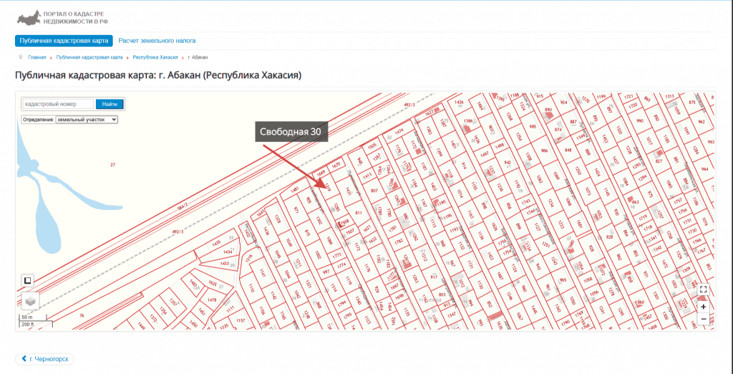The image size is (733, 374).
Task: Open Публичная кадастровая карта tab
Action: (x=64, y=41)
